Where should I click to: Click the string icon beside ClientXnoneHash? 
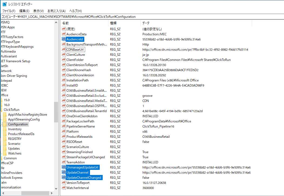pos(64,70)
